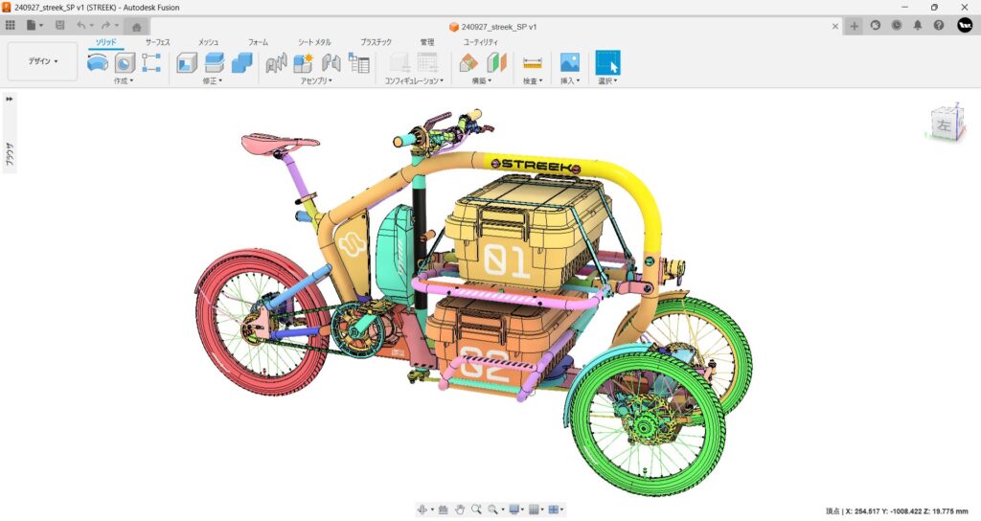Select the stacked layers modify tool
Image resolution: width=981 pixels, height=521 pixels.
click(x=214, y=62)
